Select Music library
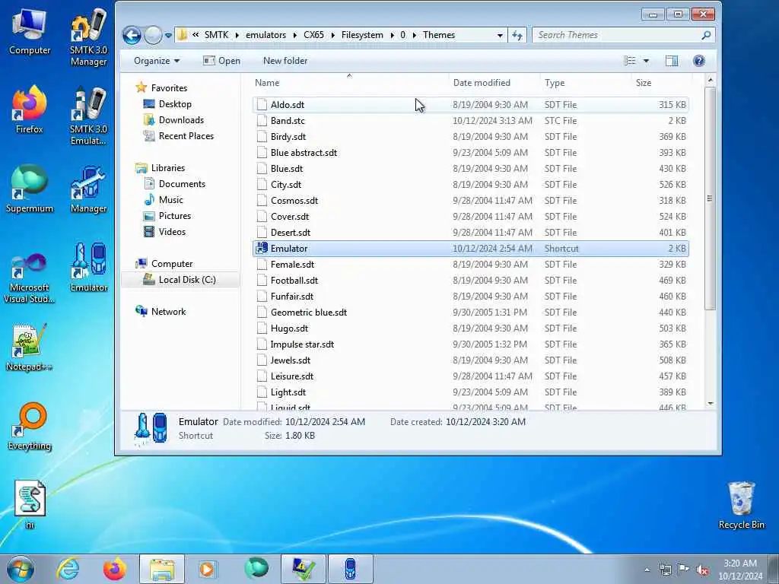 tap(171, 200)
